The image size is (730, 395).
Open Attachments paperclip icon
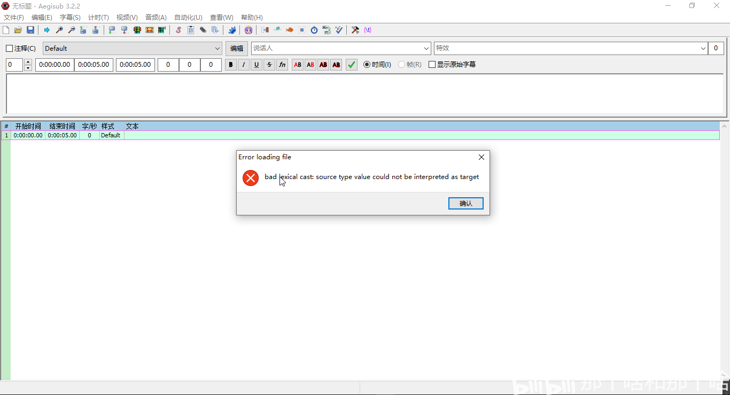tap(203, 30)
